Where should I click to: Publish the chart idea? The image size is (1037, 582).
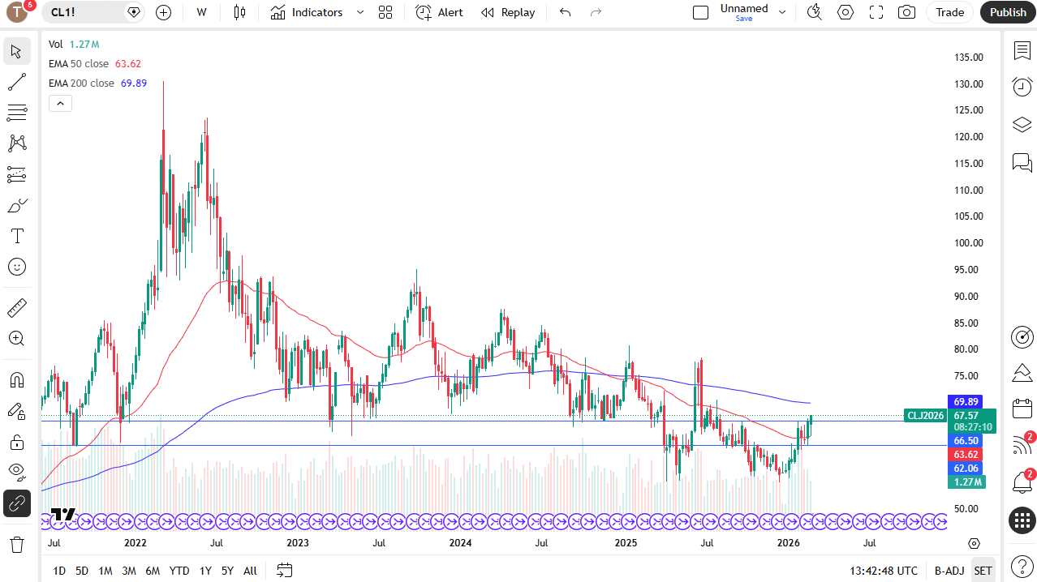point(1008,12)
